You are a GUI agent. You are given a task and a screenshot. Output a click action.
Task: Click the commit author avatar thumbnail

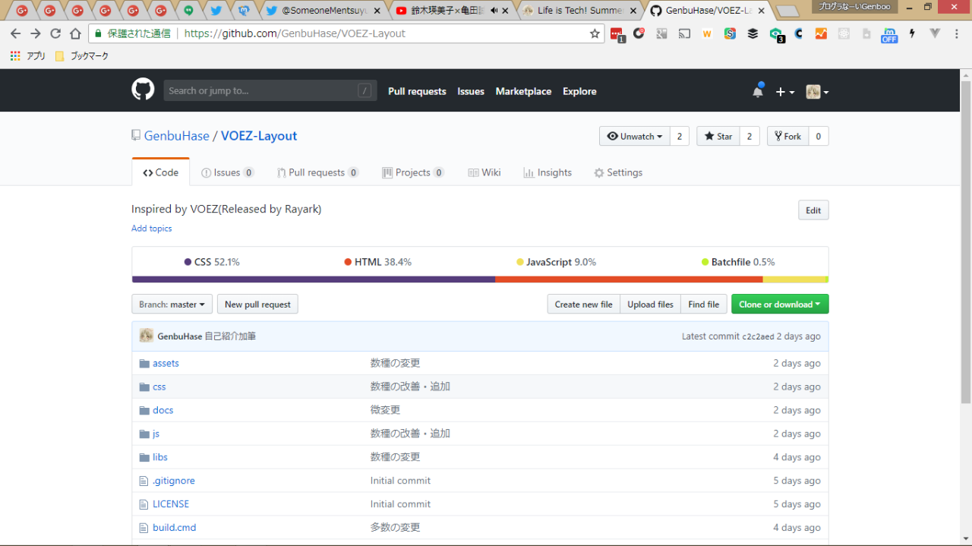click(147, 336)
